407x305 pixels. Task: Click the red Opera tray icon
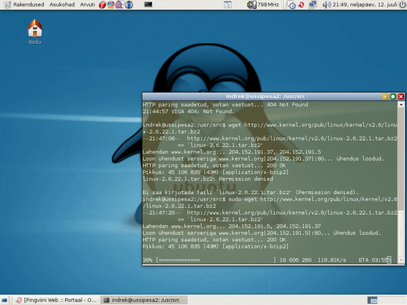301,5
